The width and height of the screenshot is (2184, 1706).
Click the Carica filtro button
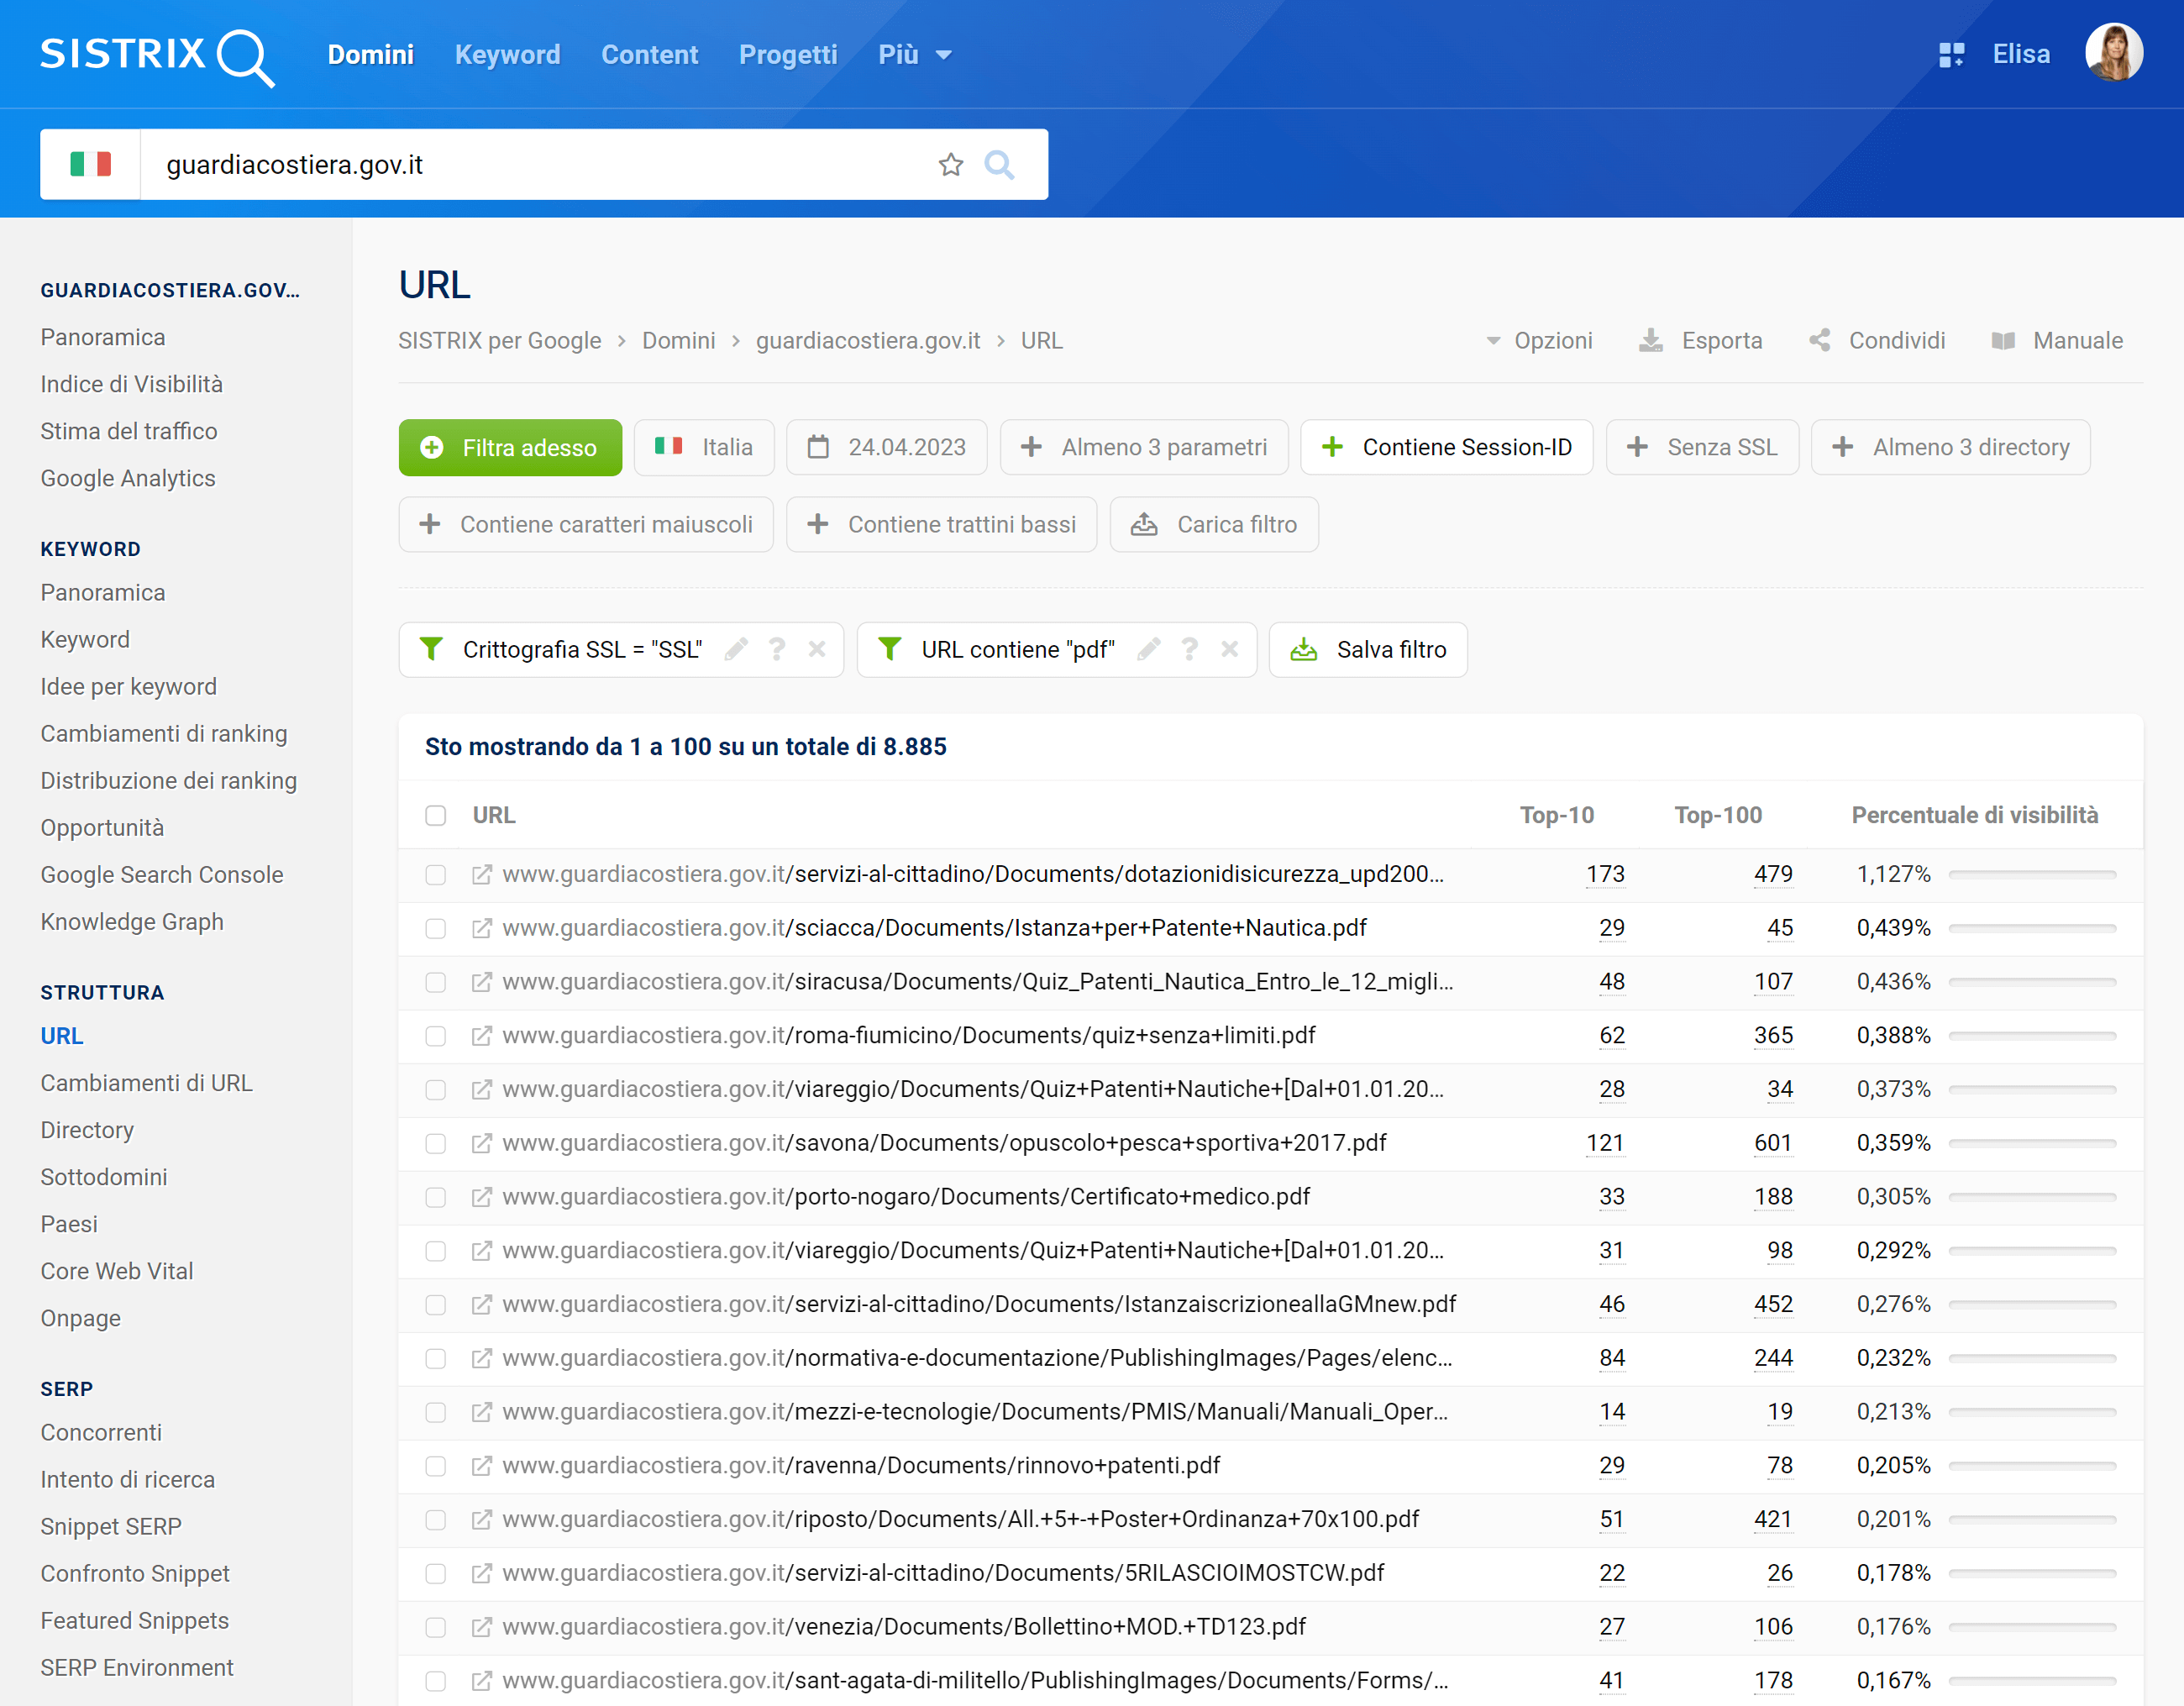coord(1214,524)
